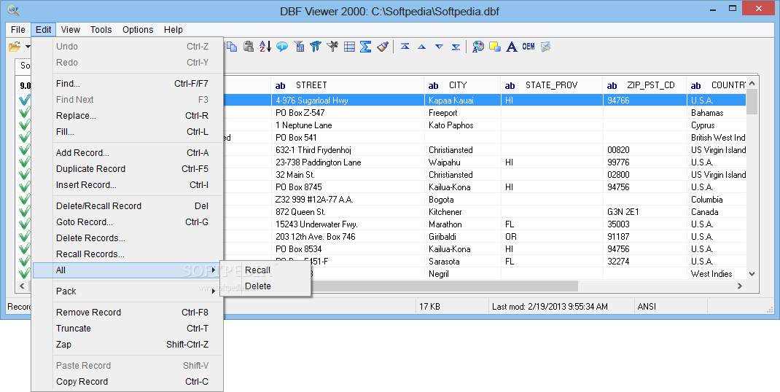
Task: Click the yellow-blue overlapping squares icon
Action: (495, 46)
